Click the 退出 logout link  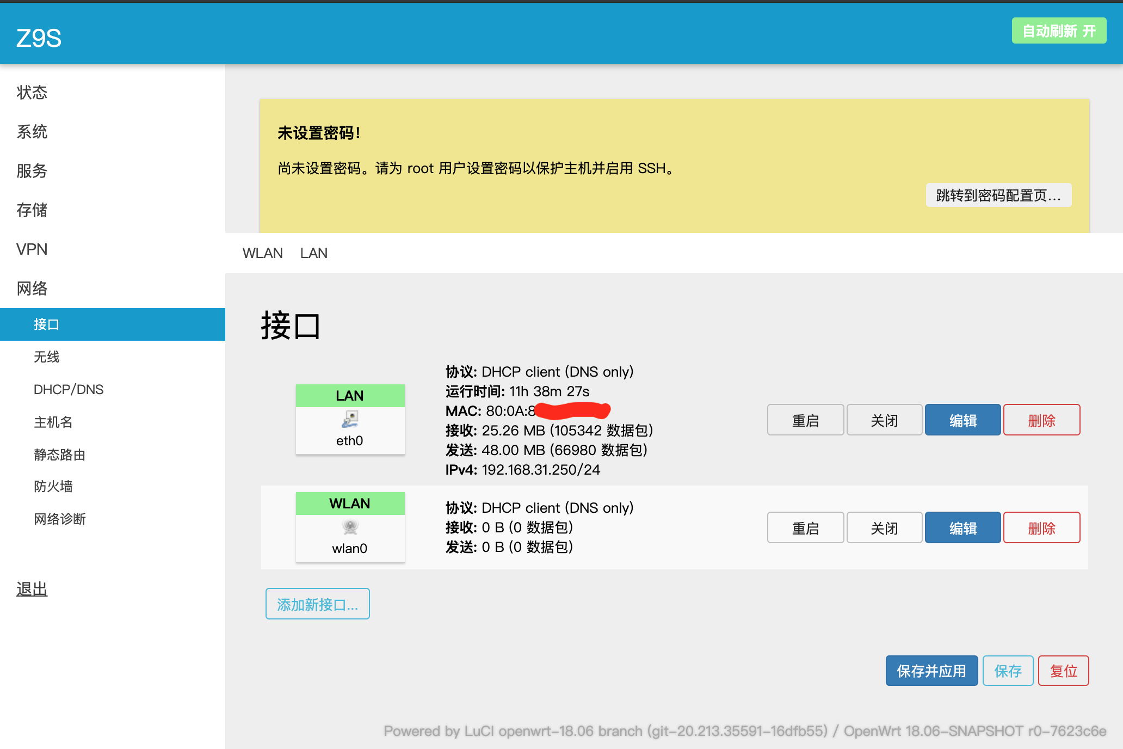point(32,589)
